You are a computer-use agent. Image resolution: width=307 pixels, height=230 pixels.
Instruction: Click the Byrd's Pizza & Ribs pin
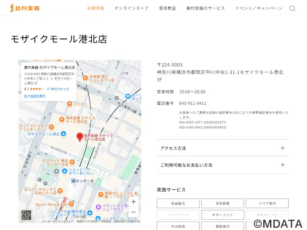pos(71,204)
